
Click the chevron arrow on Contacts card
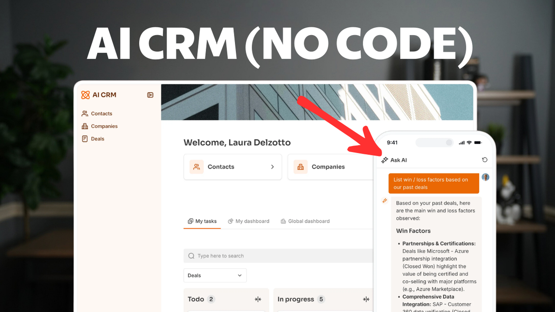[272, 167]
